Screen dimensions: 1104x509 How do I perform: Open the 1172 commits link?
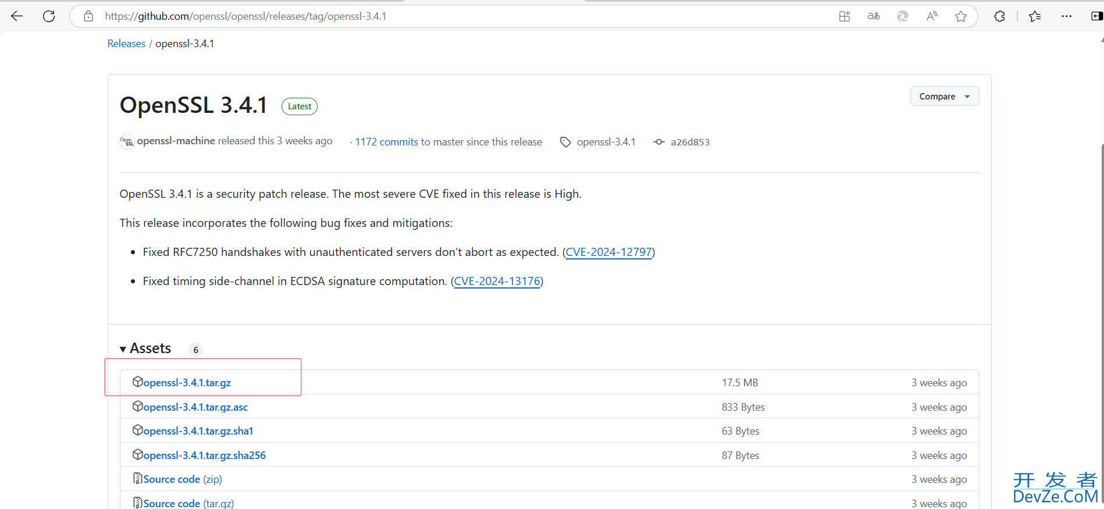387,142
